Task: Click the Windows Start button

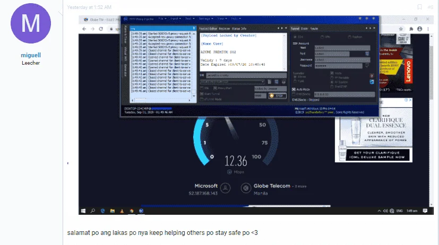Action: tap(83, 211)
